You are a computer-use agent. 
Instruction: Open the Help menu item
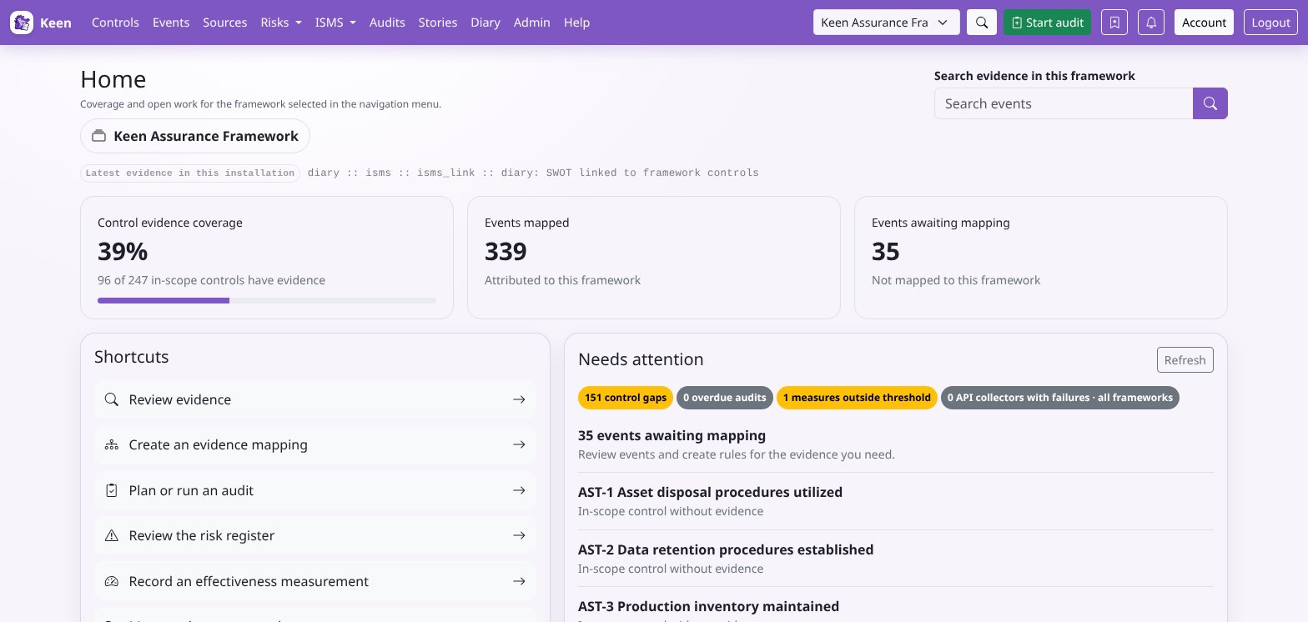click(x=576, y=23)
